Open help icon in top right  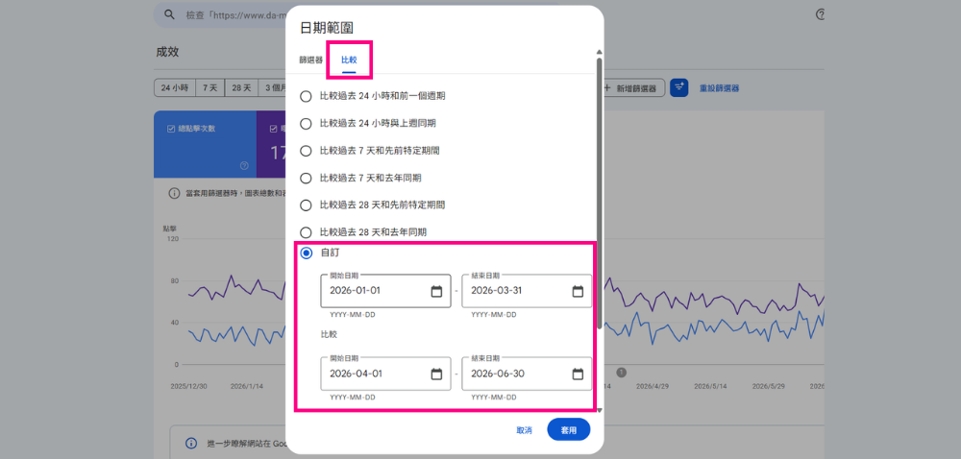(x=821, y=14)
